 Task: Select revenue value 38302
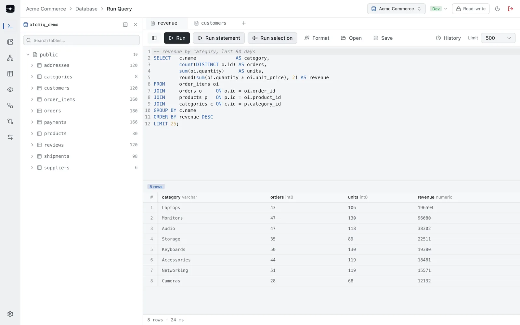[424, 228]
